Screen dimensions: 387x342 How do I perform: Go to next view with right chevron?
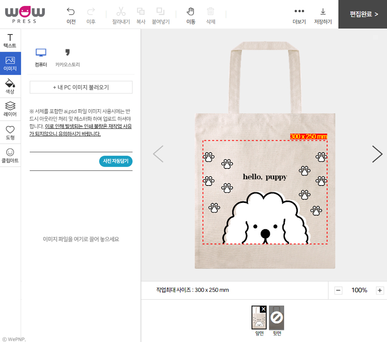pos(377,154)
